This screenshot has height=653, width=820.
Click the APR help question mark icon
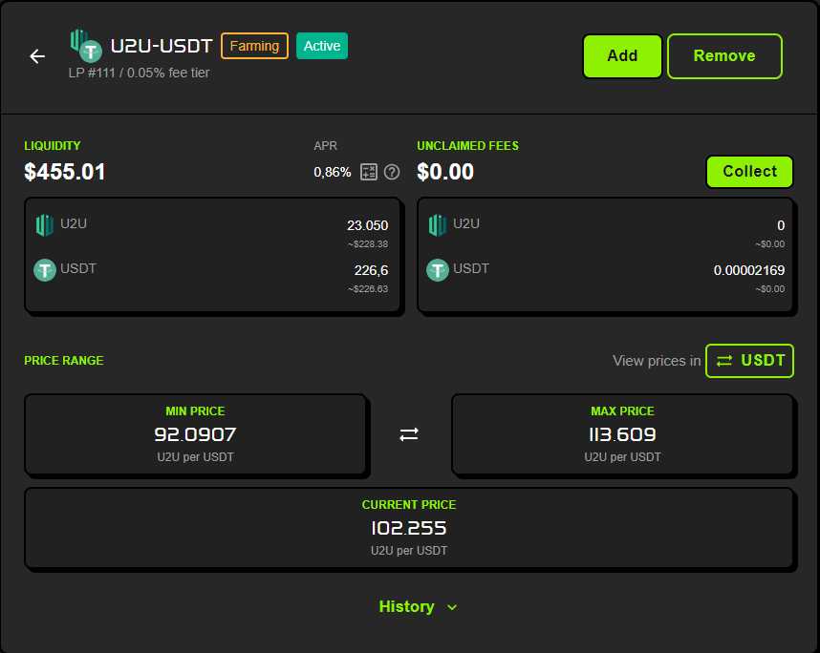(392, 172)
